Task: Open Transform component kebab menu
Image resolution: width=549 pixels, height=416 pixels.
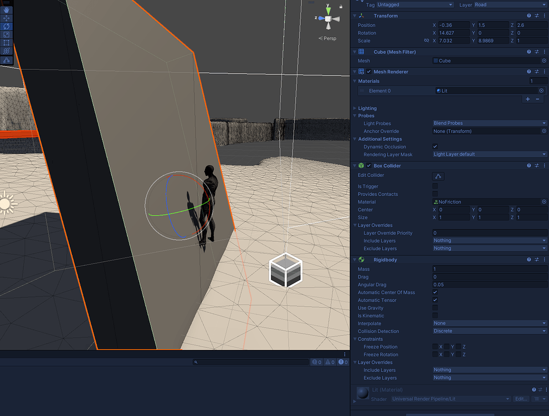Action: (x=544, y=16)
